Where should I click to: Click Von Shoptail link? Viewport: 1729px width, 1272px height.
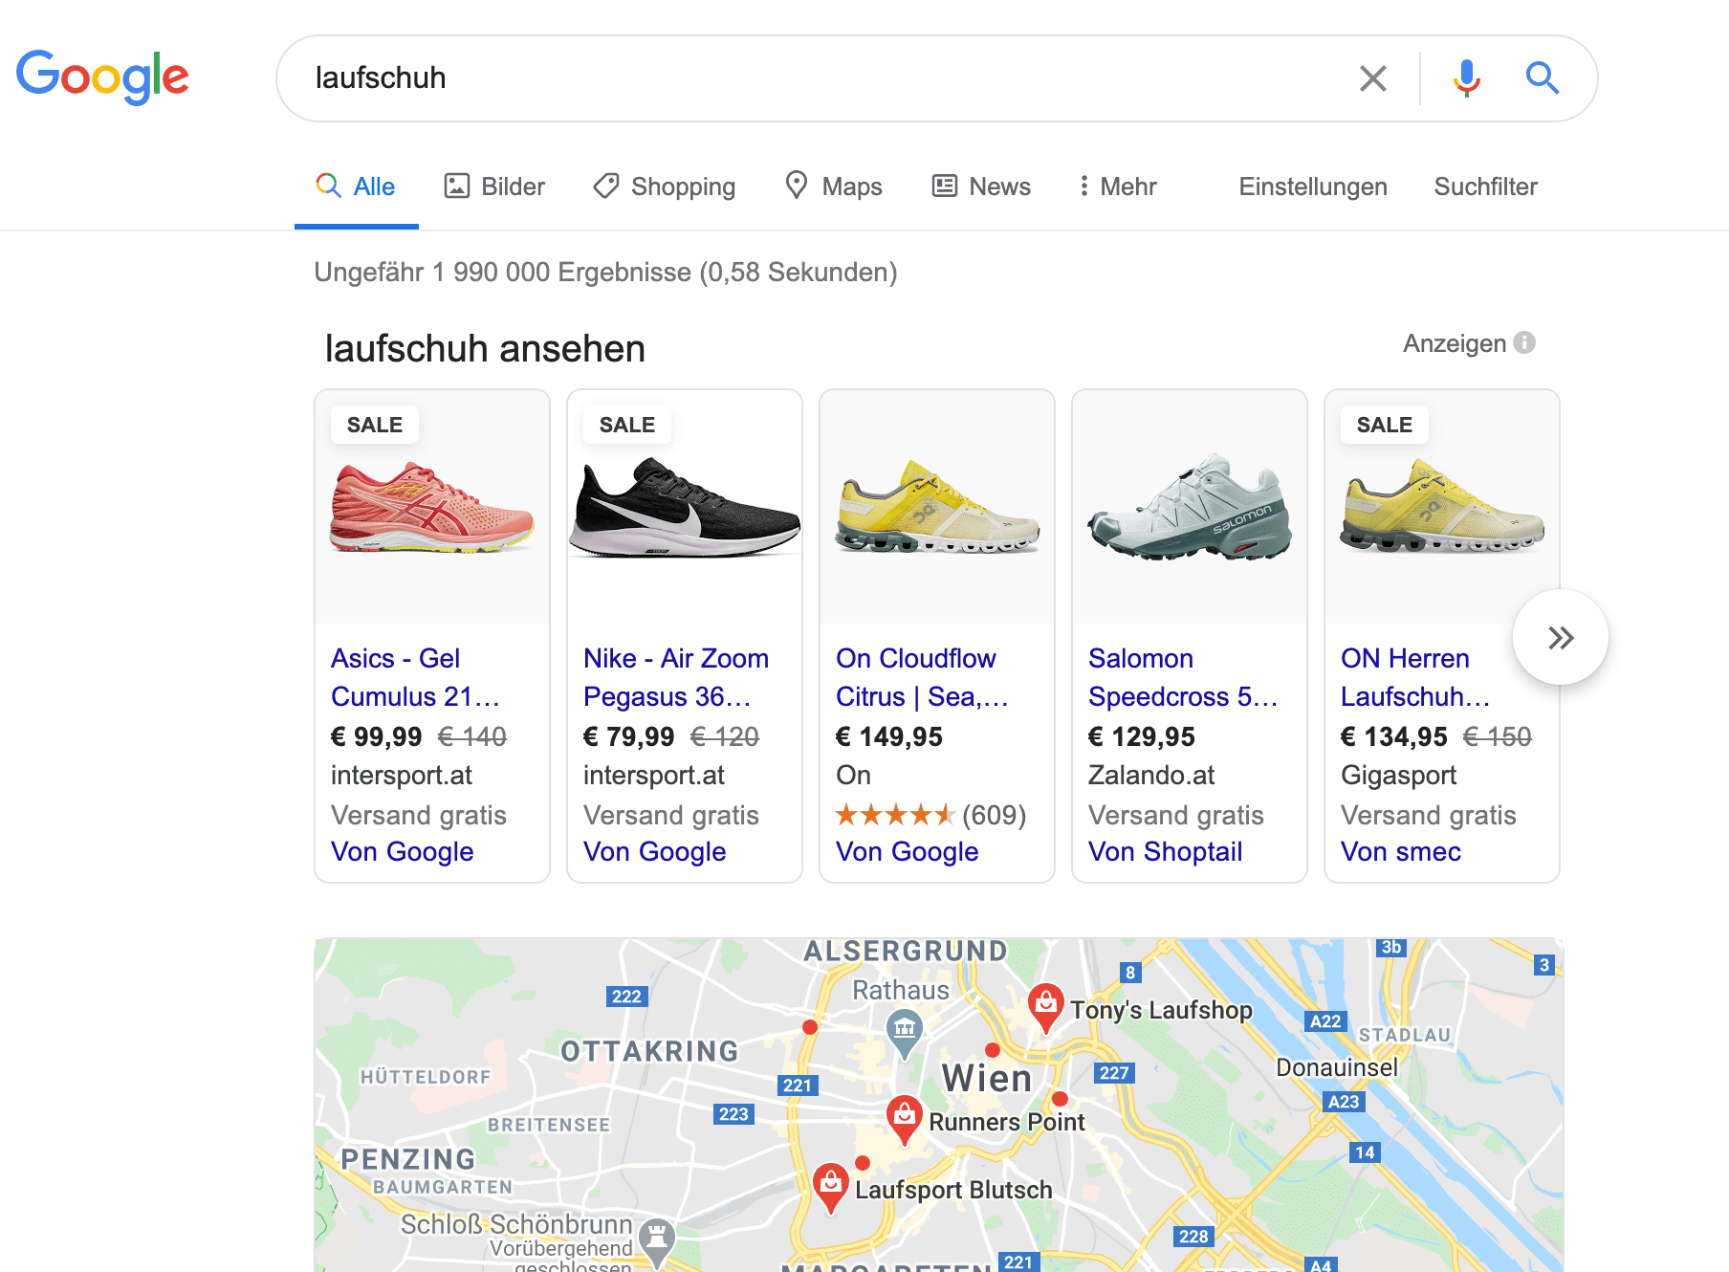[1165, 851]
